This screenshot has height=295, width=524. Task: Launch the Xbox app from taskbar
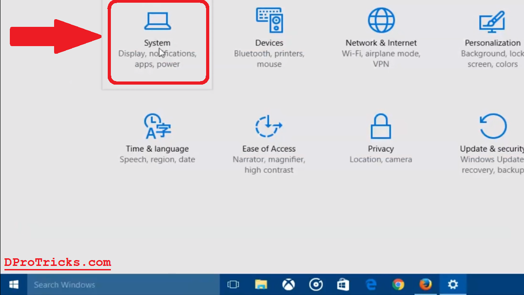[288, 285]
